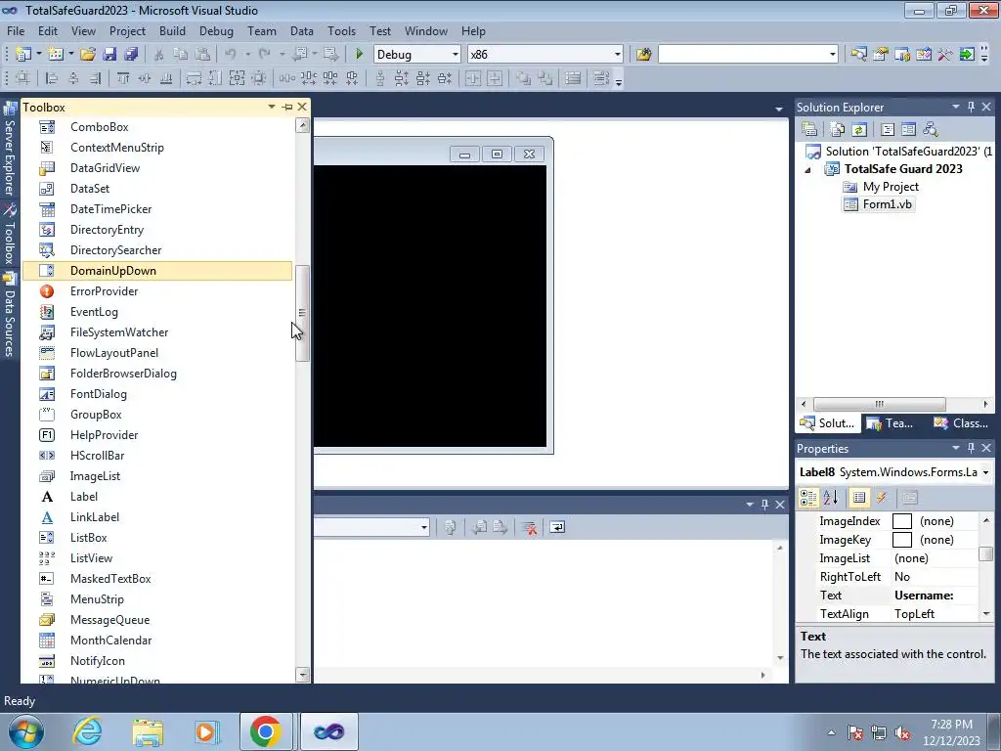
Task: Click the Save floppy disk icon
Action: pyautogui.click(x=109, y=55)
